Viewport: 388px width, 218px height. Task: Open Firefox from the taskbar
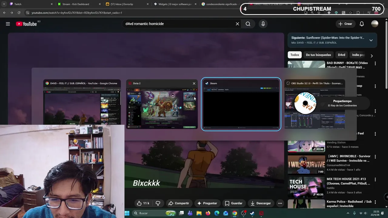pyautogui.click(x=208, y=213)
